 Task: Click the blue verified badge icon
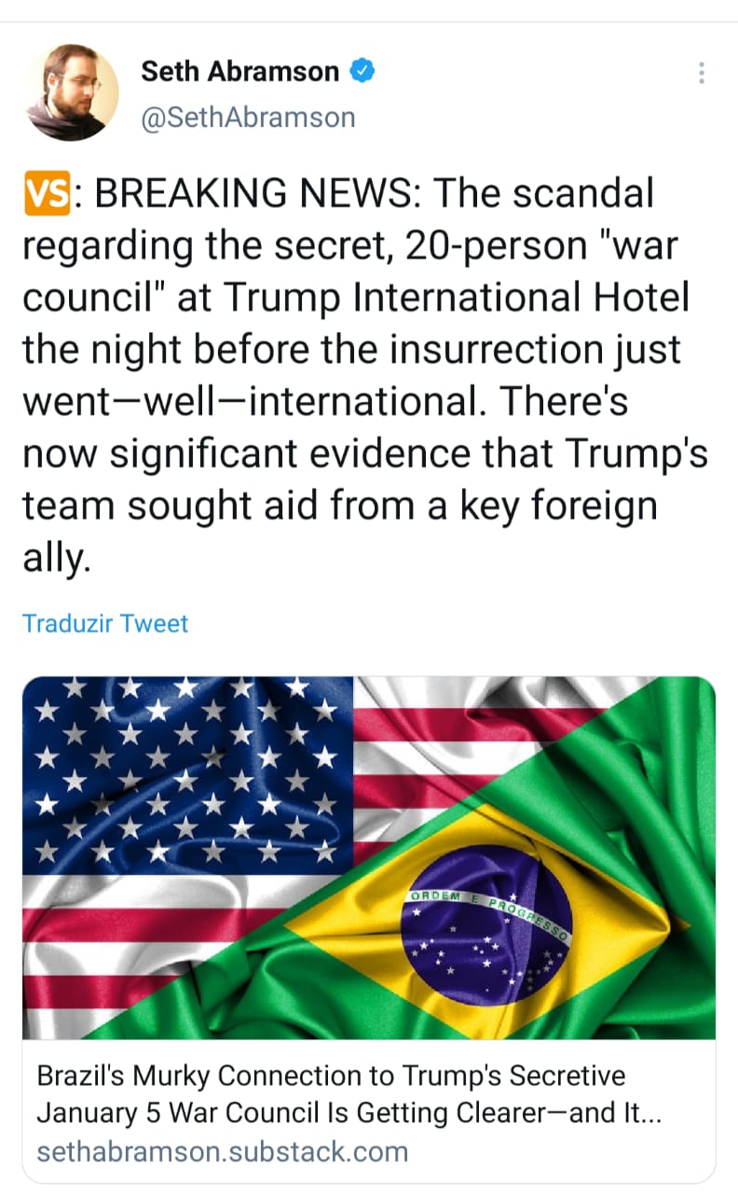[363, 70]
